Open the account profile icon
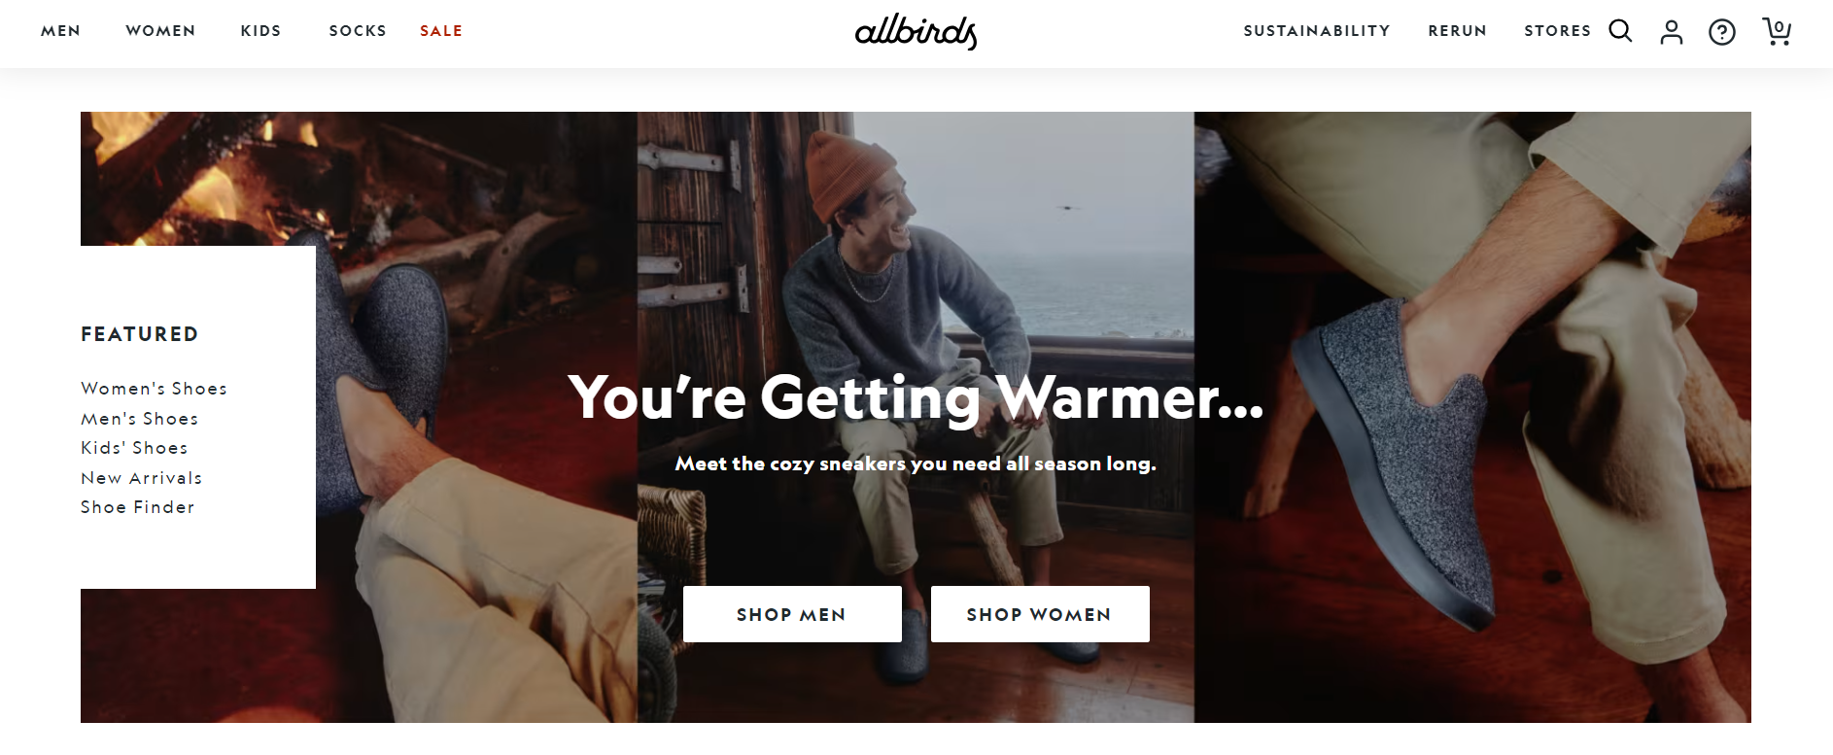Screen dimensions: 1833x755 coord(1671,32)
